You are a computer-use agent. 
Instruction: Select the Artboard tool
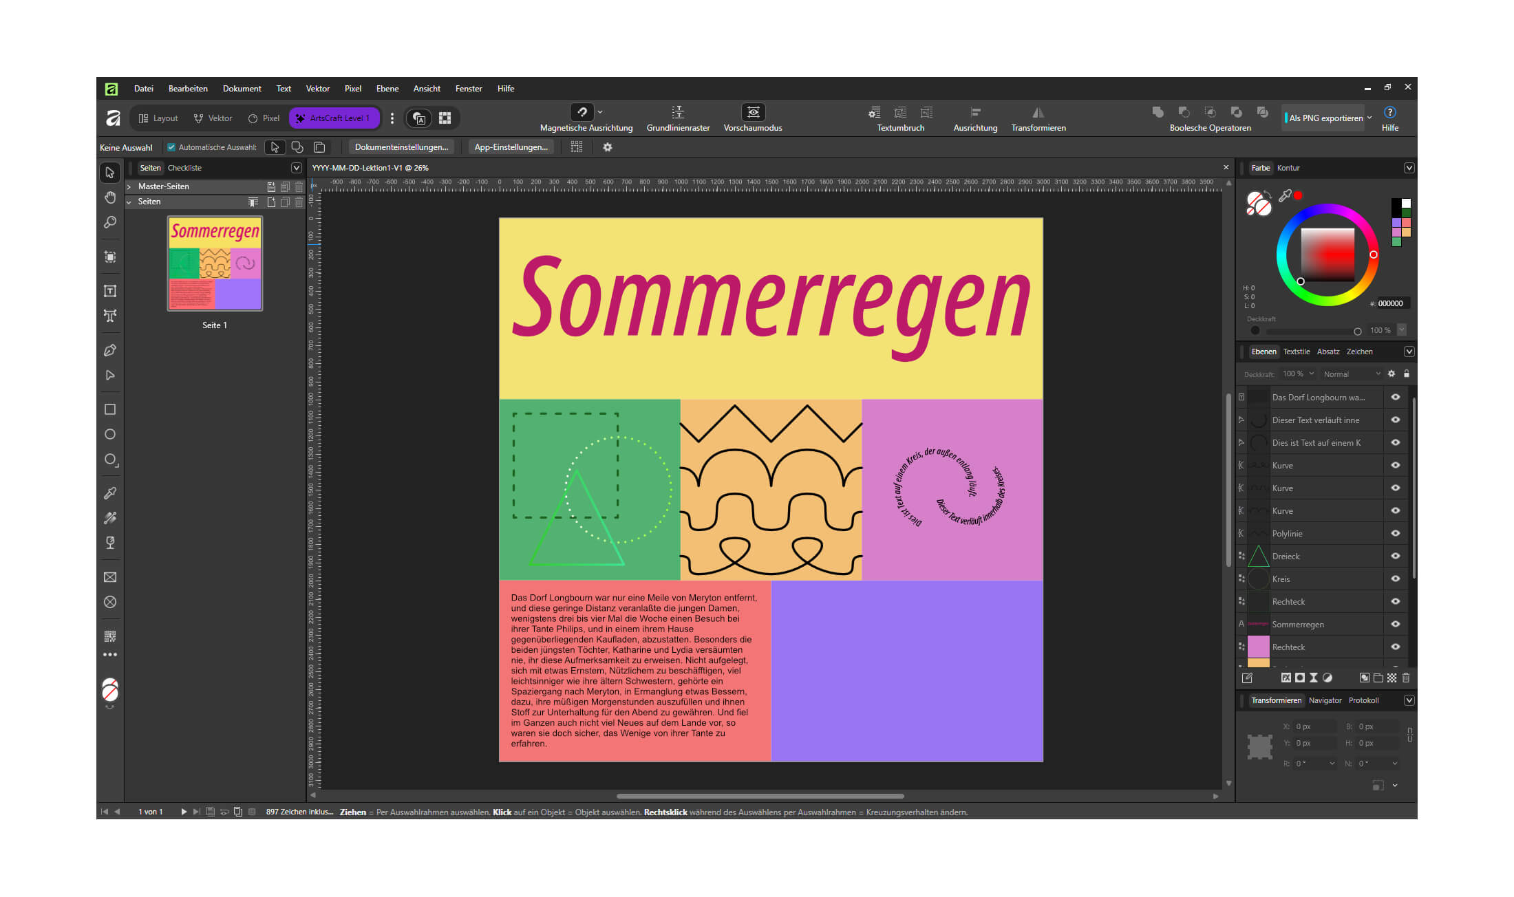(109, 257)
